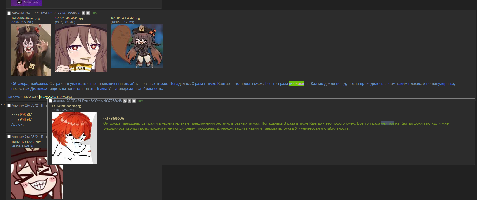Screen dimensions: 477x200
Task: Open the reply link >>37958651
Action: click(64, 97)
